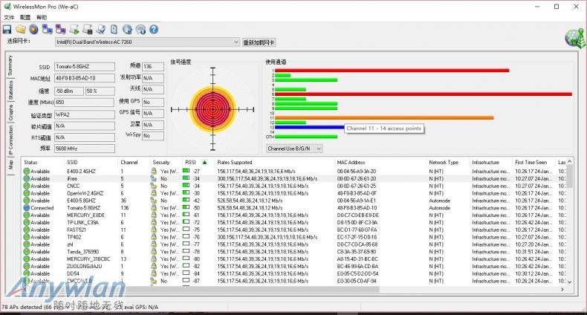
Task: Click the blue globe toolbar icon
Action: 127,30
